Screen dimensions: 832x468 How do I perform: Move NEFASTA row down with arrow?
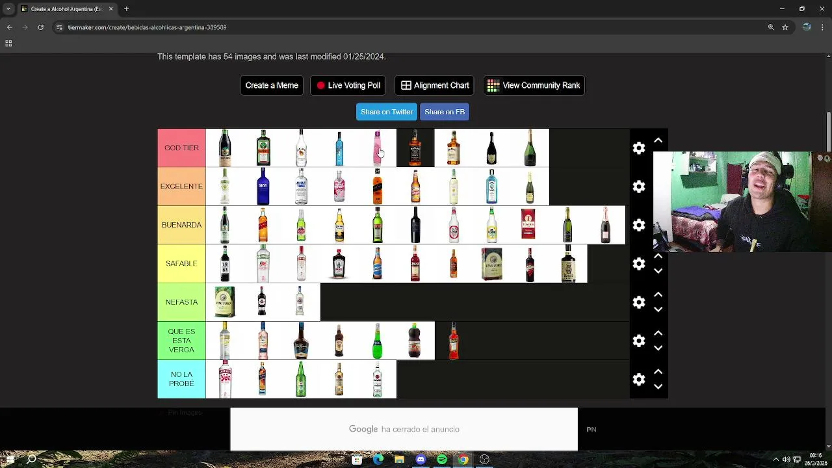click(x=658, y=309)
